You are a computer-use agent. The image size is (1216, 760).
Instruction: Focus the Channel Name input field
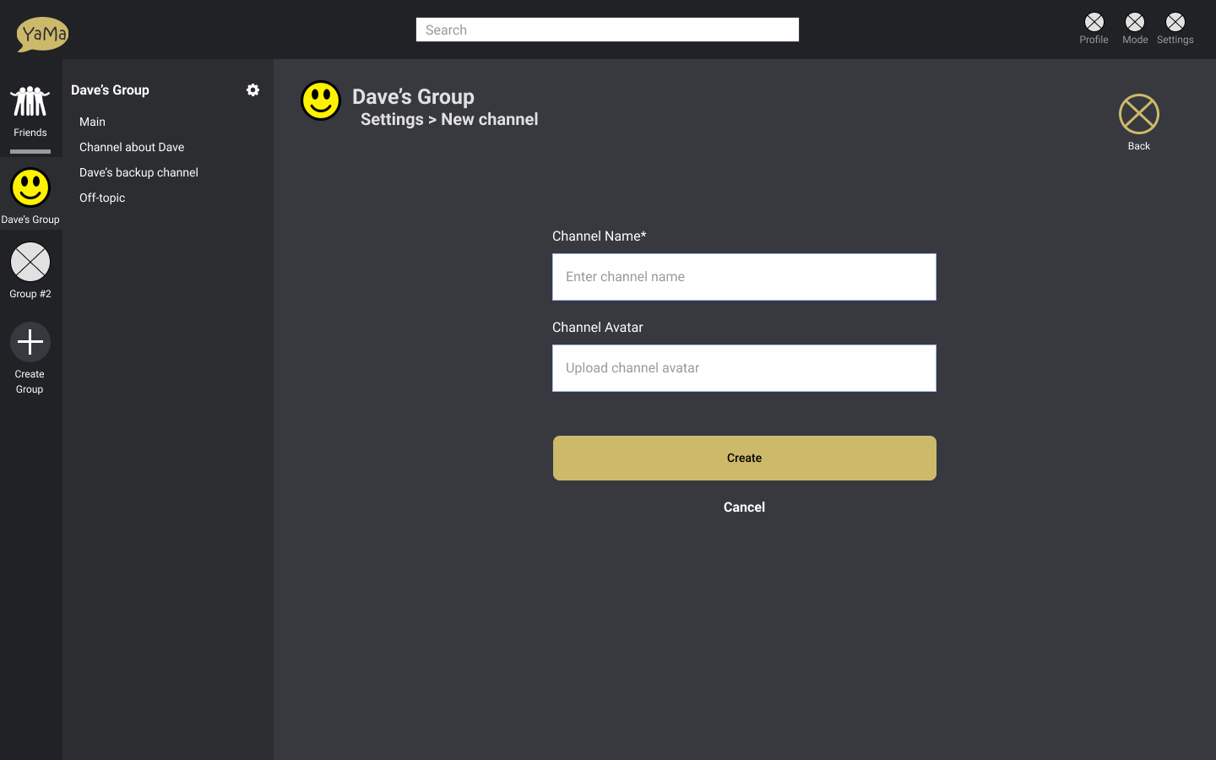click(x=744, y=277)
